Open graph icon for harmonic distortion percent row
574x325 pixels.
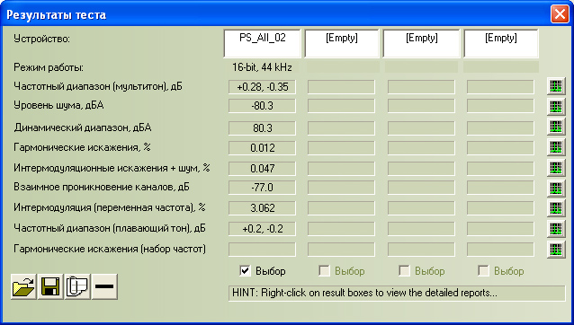coord(556,147)
